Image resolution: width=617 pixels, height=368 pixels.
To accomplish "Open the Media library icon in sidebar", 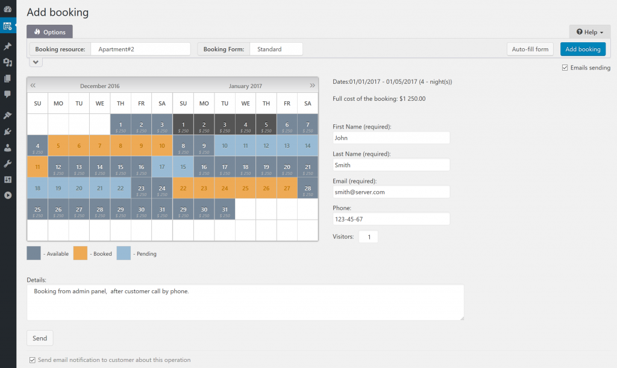I will click(7, 63).
